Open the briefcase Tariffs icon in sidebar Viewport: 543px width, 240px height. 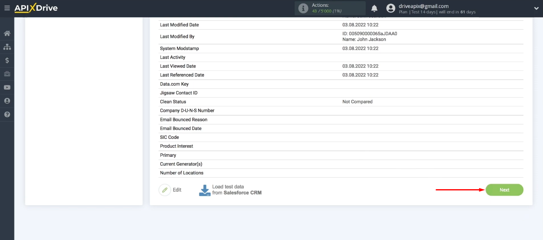pyautogui.click(x=7, y=74)
